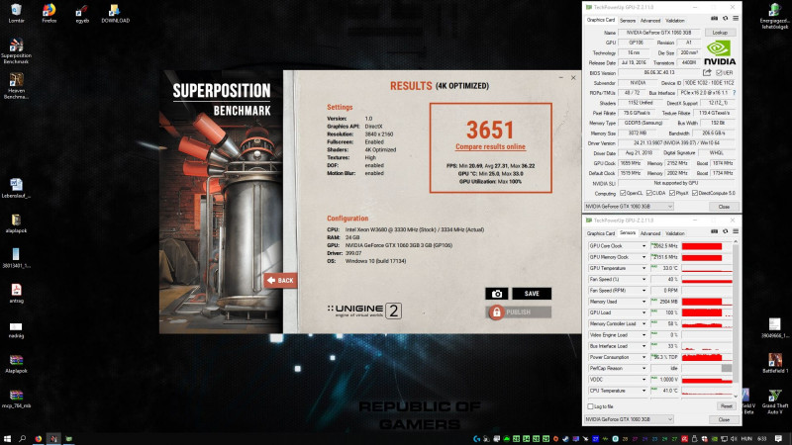Open the taskbar volume speaker icon
The width and height of the screenshot is (792, 445).
[734, 439]
